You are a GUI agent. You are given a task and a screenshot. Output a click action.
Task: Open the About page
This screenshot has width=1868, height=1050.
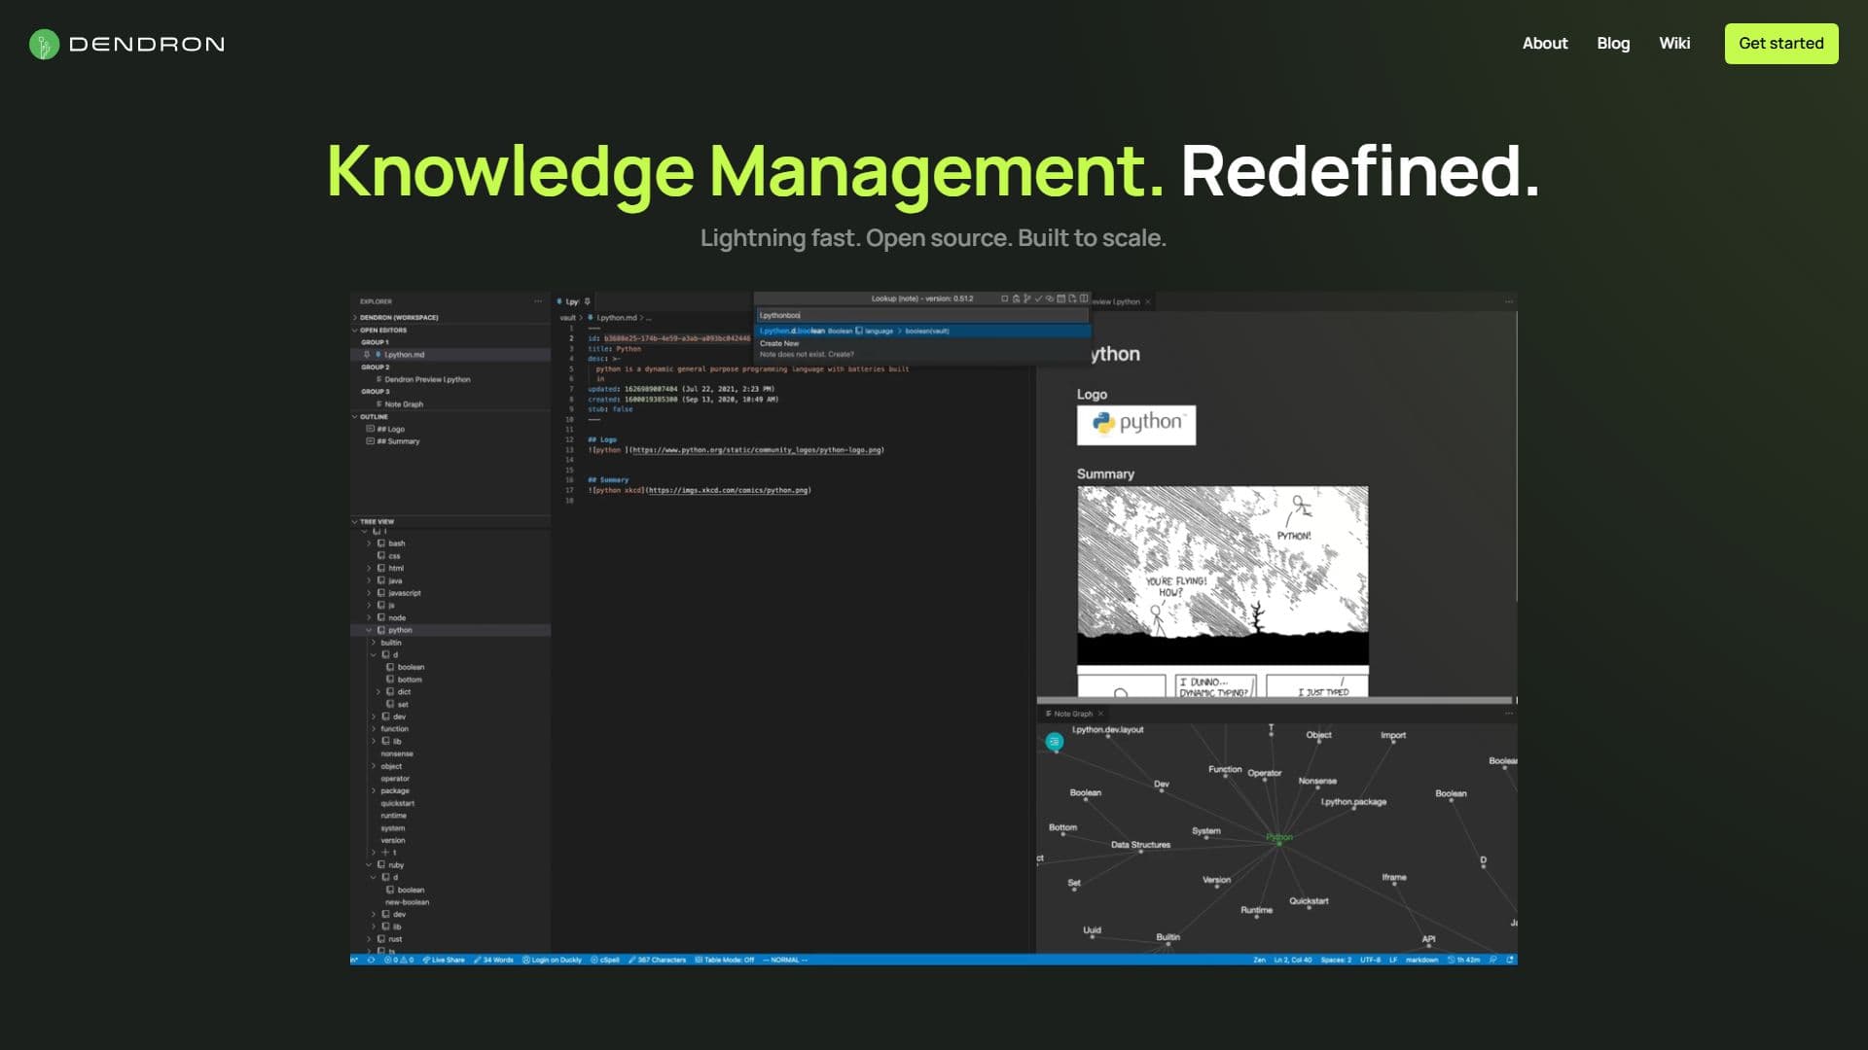pyautogui.click(x=1545, y=44)
